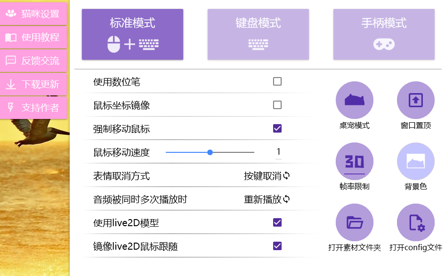This screenshot has width=445, height=276.
Task: Click the 鼠标移动速度 slider handle
Action: coord(210,152)
